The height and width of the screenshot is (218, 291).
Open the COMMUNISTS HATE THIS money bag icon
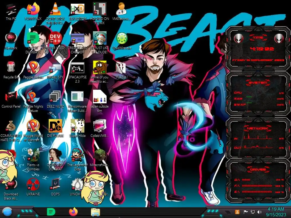coord(11,126)
